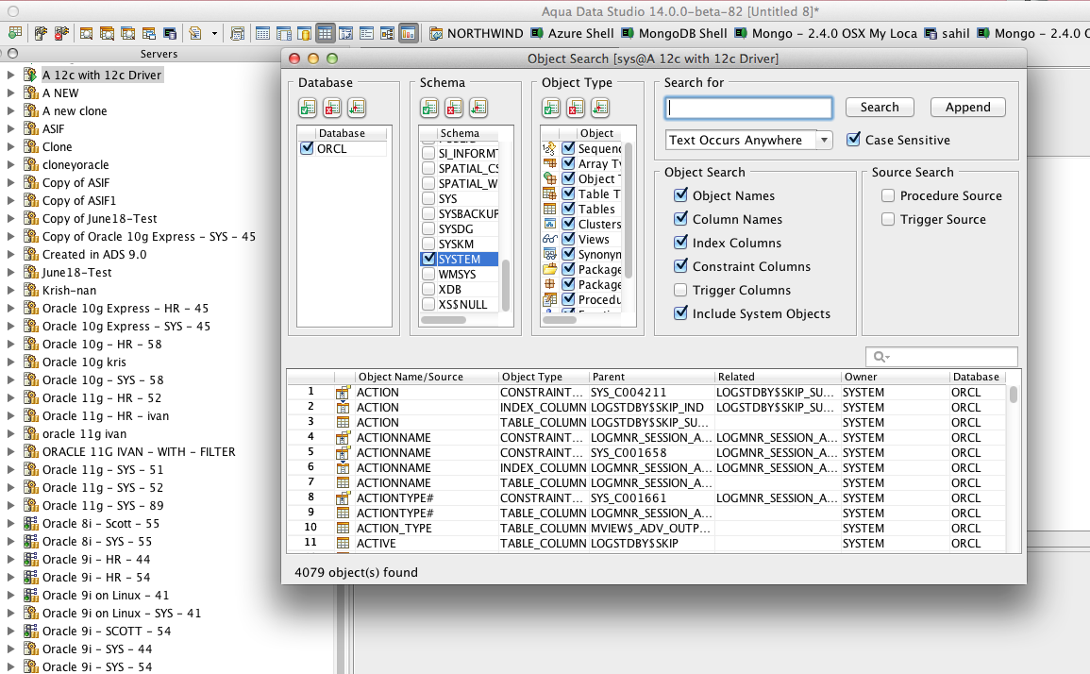The image size is (1090, 674).
Task: Enable Trigger Source checkbox
Action: (888, 219)
